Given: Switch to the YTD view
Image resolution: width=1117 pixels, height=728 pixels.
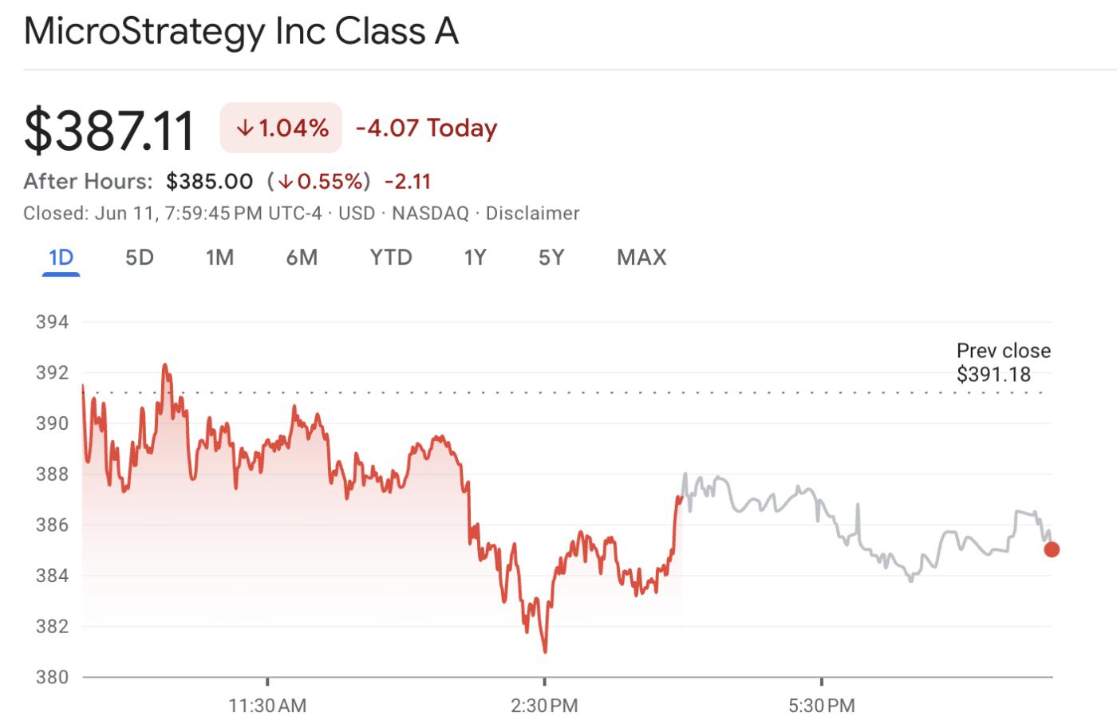Looking at the screenshot, I should [390, 258].
